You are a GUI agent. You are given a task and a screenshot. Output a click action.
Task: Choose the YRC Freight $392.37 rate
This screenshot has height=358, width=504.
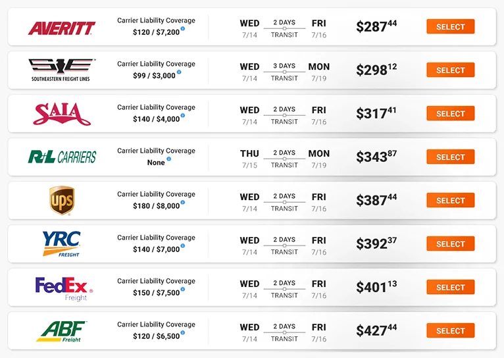pyautogui.click(x=450, y=244)
